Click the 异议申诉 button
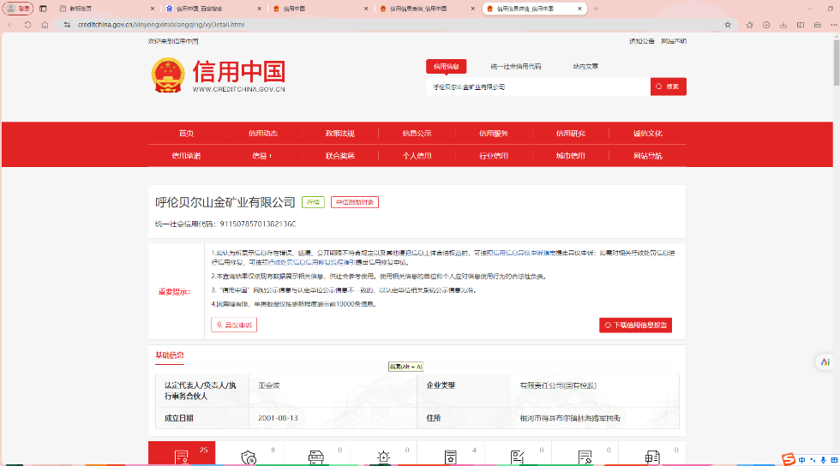Image resolution: width=840 pixels, height=466 pixels. [x=234, y=326]
